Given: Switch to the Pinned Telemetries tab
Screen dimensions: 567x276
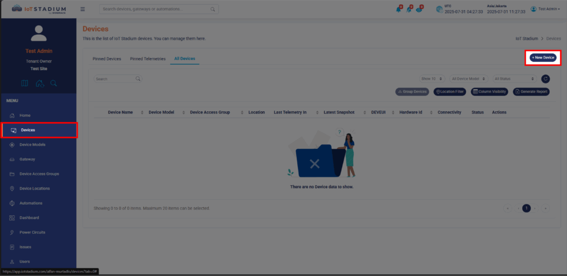Looking at the screenshot, I should coord(147,59).
